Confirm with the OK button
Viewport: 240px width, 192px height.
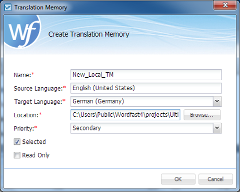178,179
